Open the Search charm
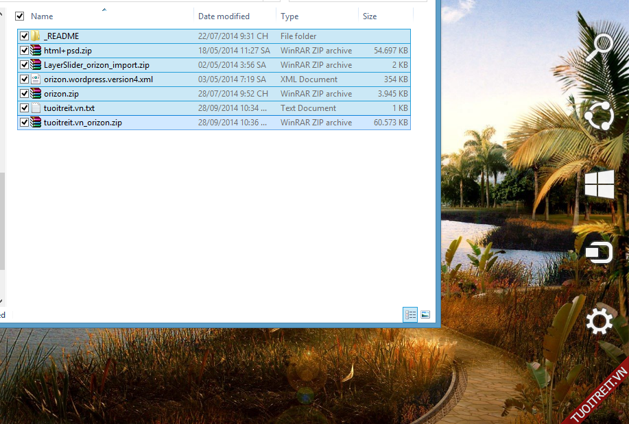The height and width of the screenshot is (424, 629). pos(598,47)
